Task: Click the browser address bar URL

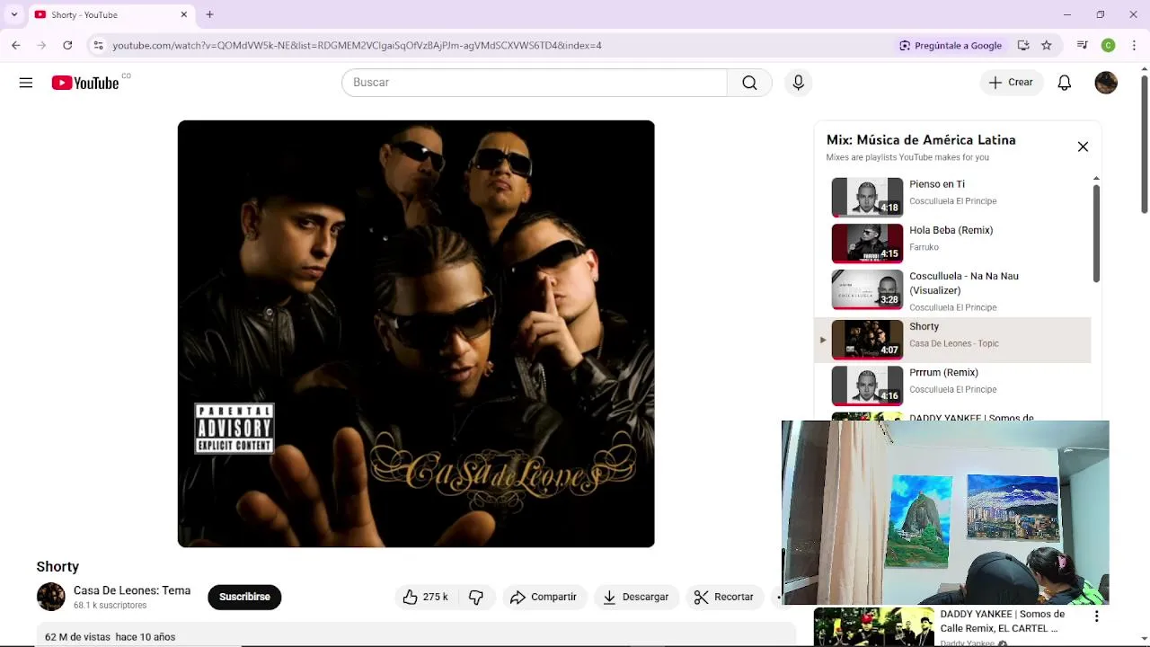Action: tap(357, 45)
